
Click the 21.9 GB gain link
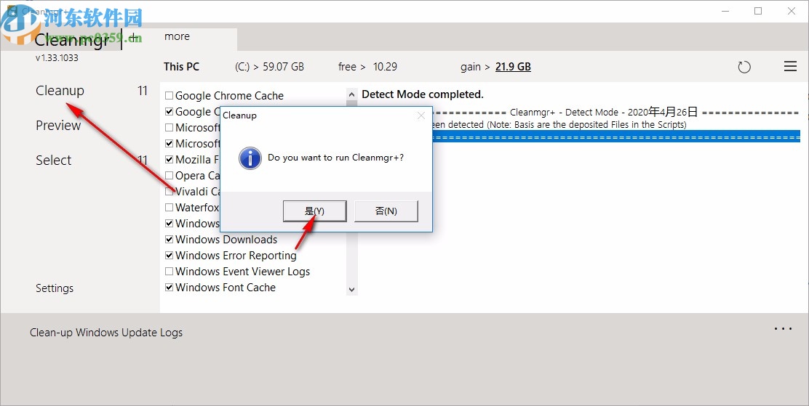[x=513, y=67]
